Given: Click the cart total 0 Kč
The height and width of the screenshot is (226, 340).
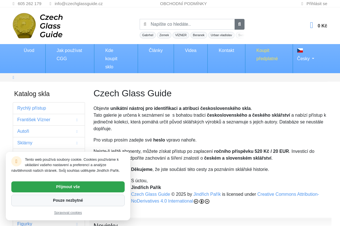Looking at the screenshot, I should [x=322, y=26].
